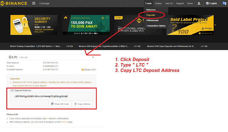This screenshot has height=132, width=228.
Task: Open Deposits and Withdrawals announcement
Action: (x=171, y=46)
